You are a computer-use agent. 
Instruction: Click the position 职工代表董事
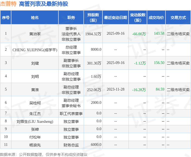(x=71, y=114)
